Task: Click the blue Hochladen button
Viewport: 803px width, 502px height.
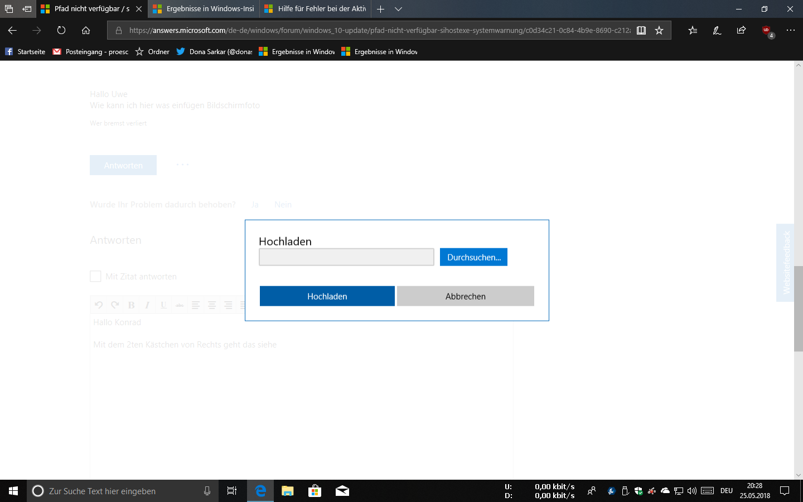Action: [327, 296]
